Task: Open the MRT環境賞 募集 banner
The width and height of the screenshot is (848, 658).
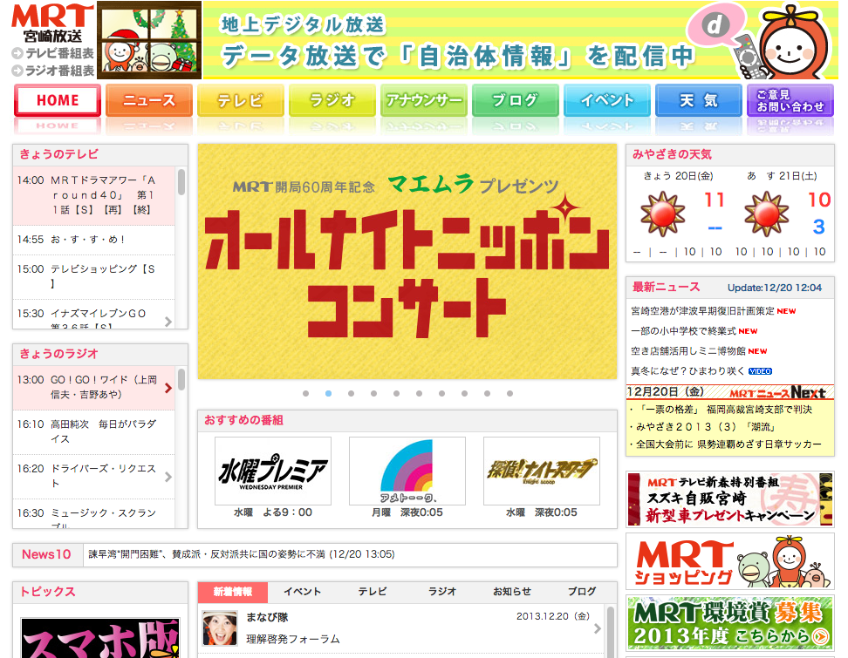Action: point(730,623)
